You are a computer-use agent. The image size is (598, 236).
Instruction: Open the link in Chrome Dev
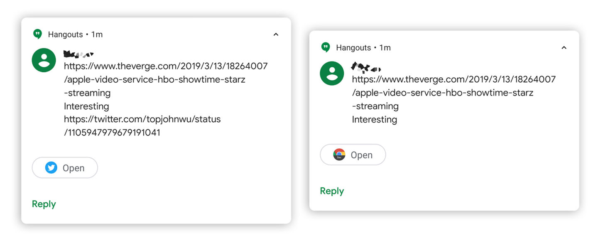coord(353,155)
